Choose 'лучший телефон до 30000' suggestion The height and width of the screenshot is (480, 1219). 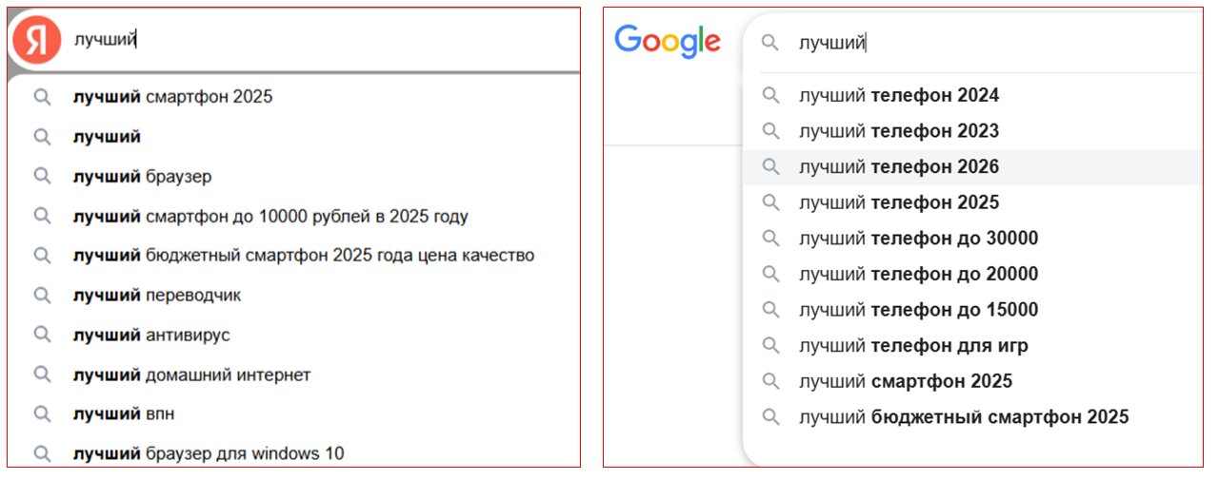[x=918, y=239]
